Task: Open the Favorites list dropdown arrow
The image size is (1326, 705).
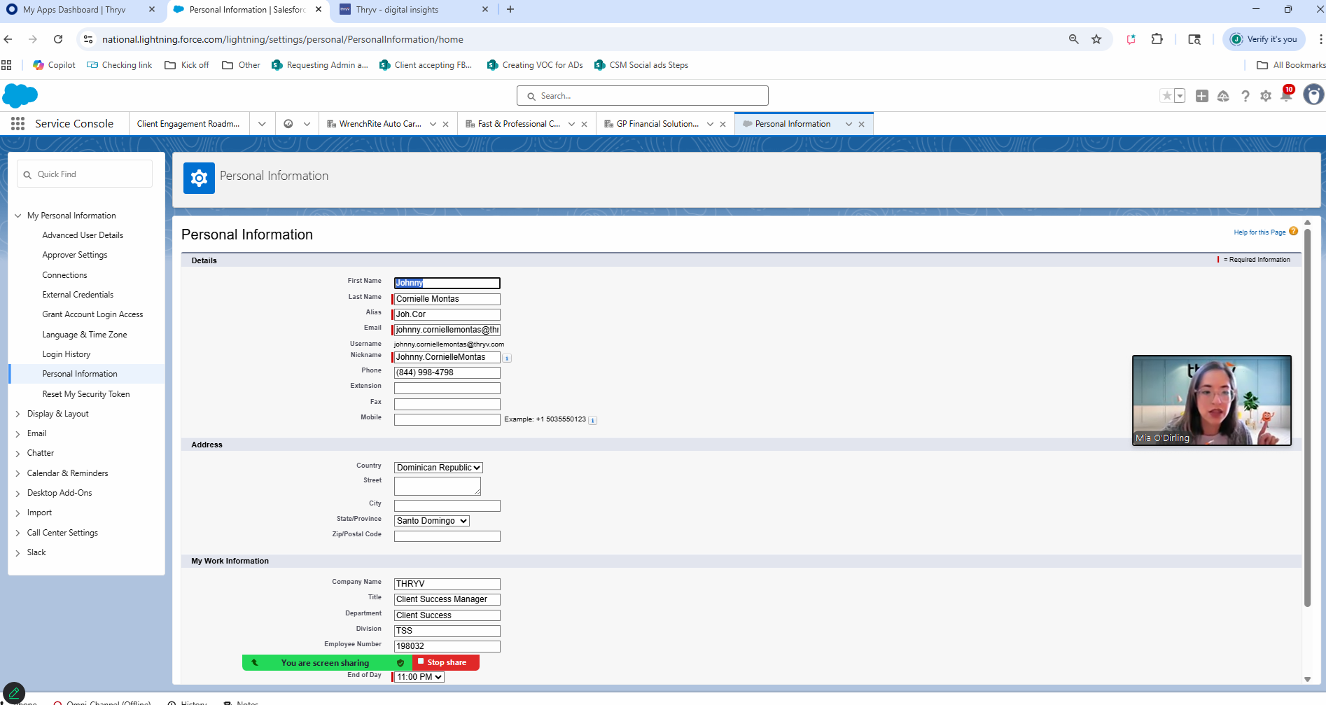Action: (1180, 96)
